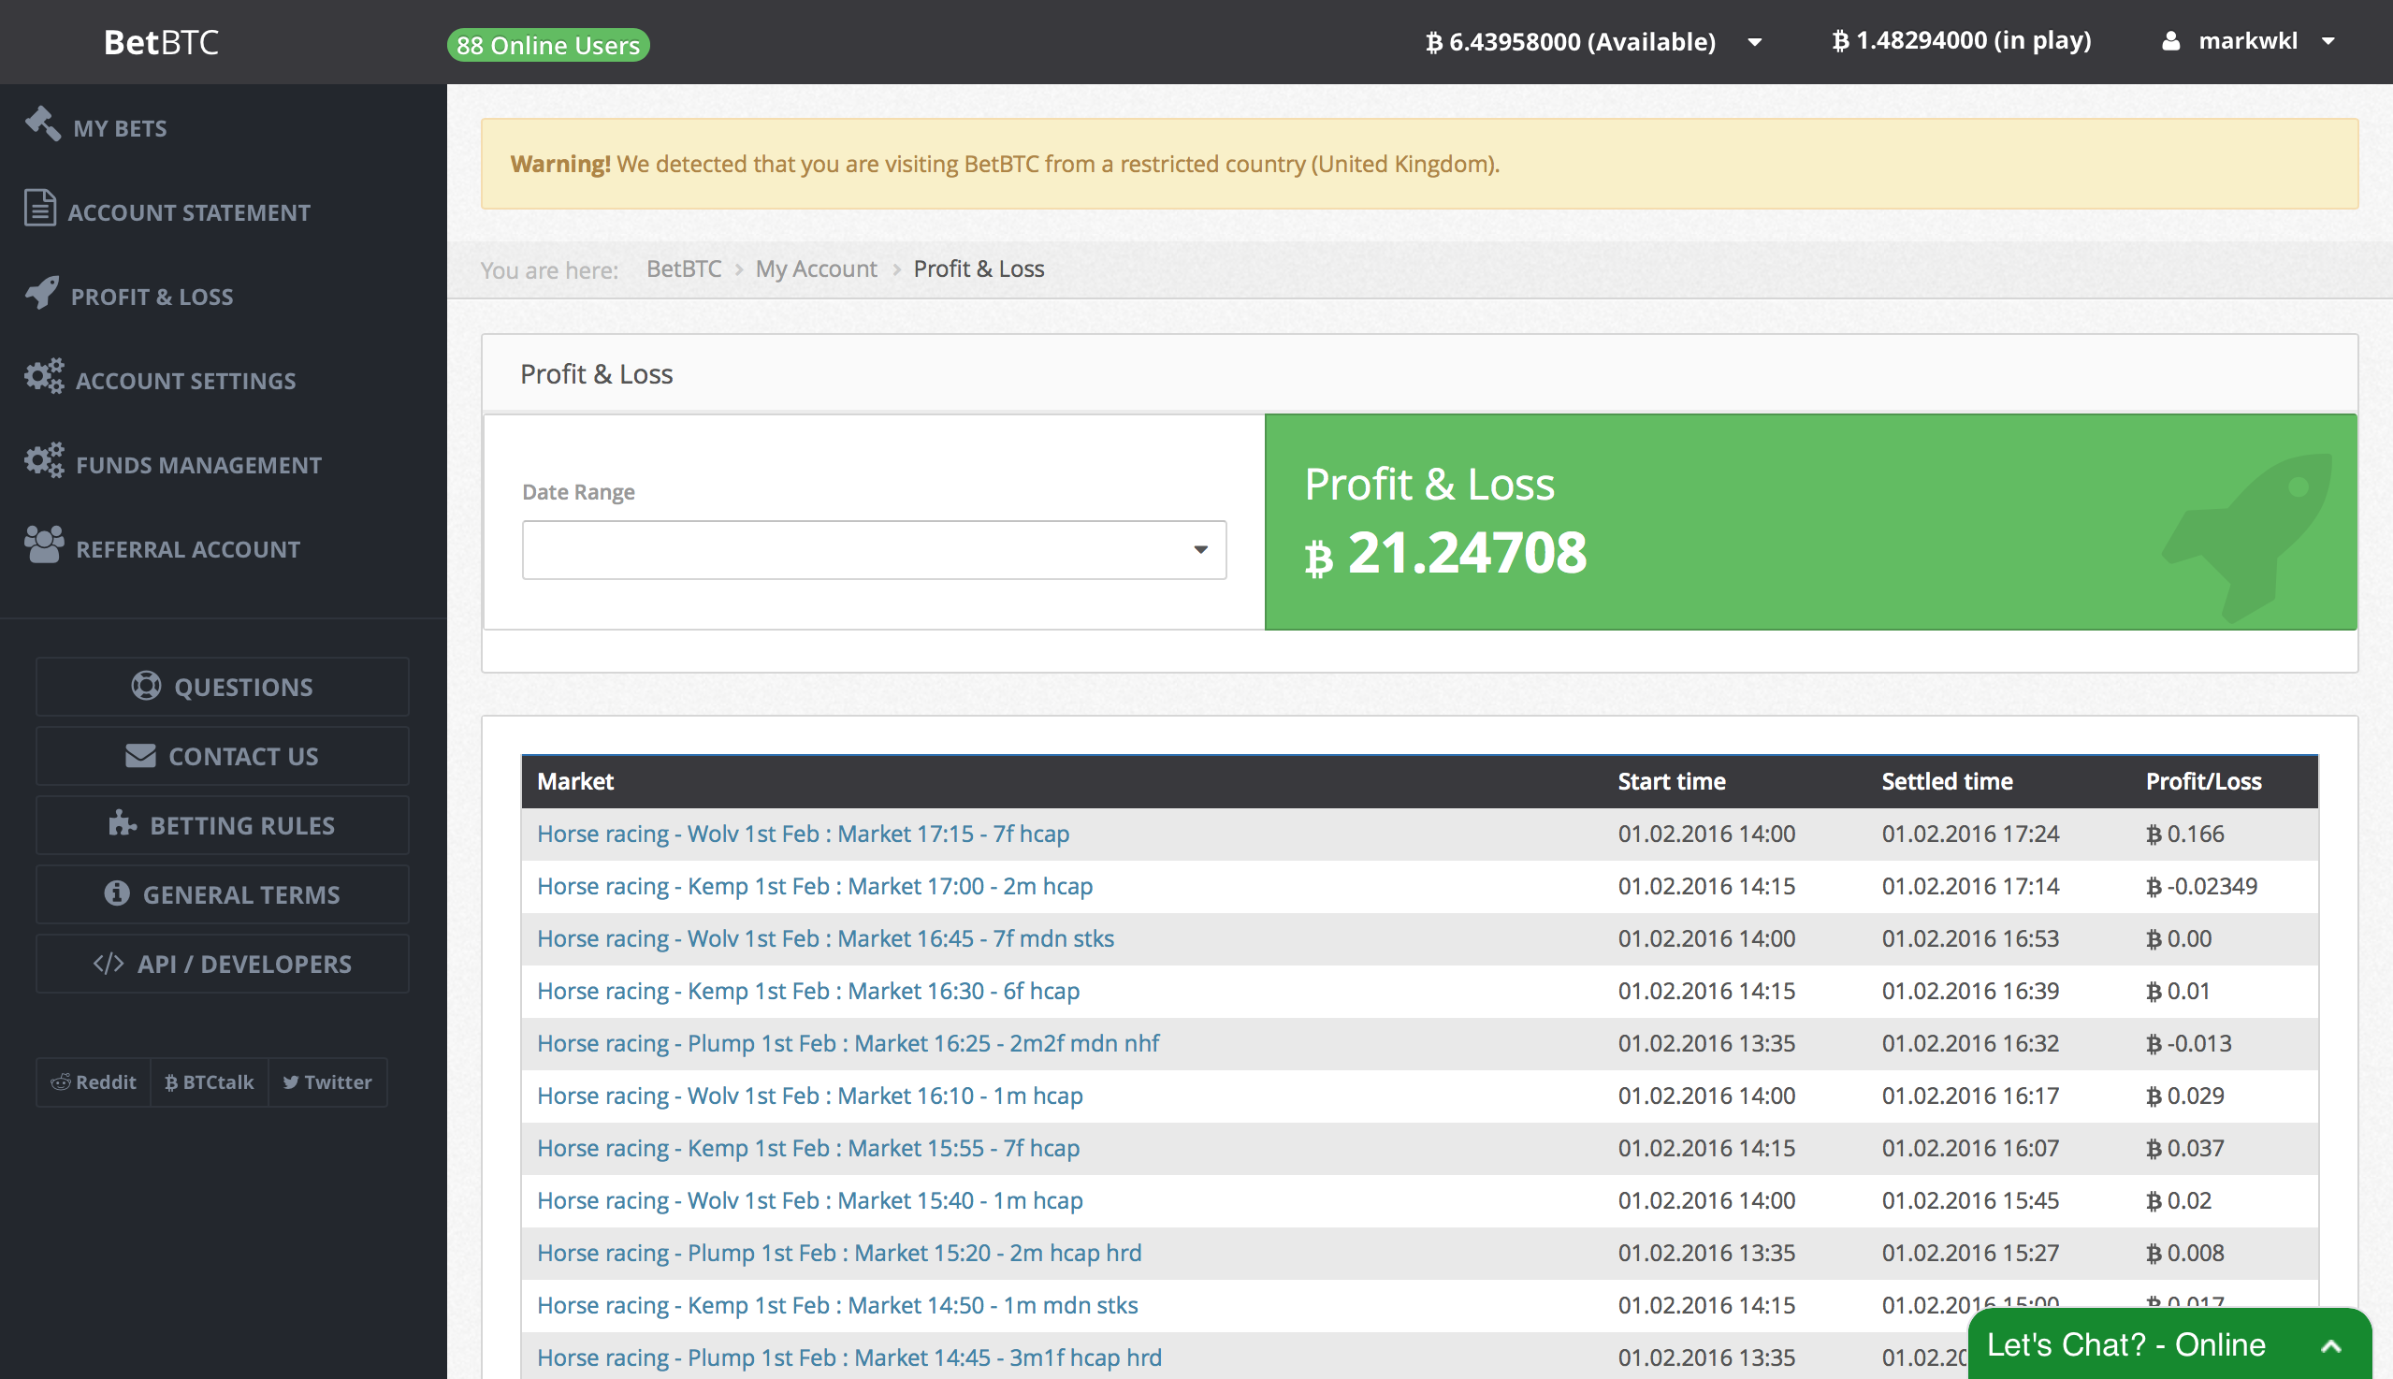2393x1379 pixels.
Task: Click the user avatar icon near markwkl
Action: click(x=2170, y=41)
